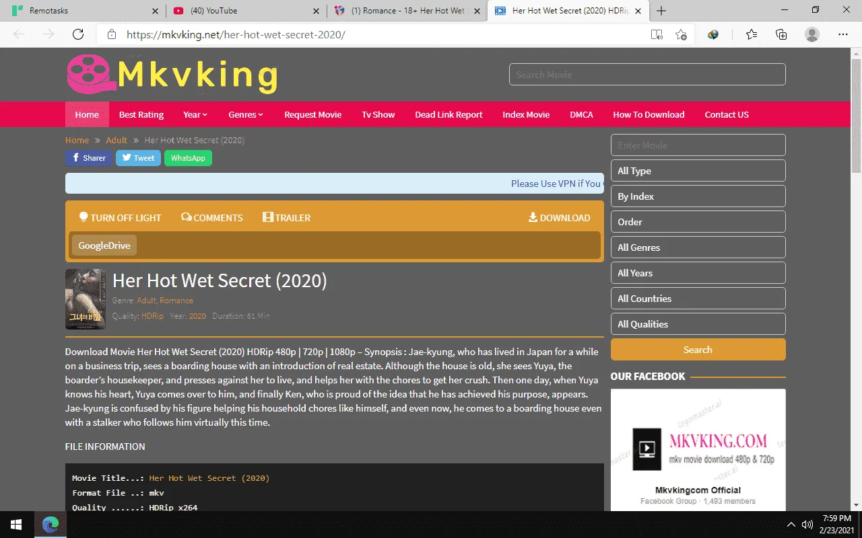Go back using the browser back arrow
The image size is (862, 538).
(x=19, y=34)
